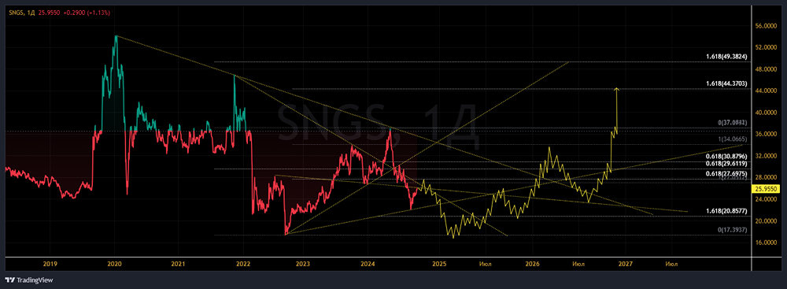This screenshot has height=289, width=787.
Task: Click the Июл label between 2025 and 2026
Action: 486,263
